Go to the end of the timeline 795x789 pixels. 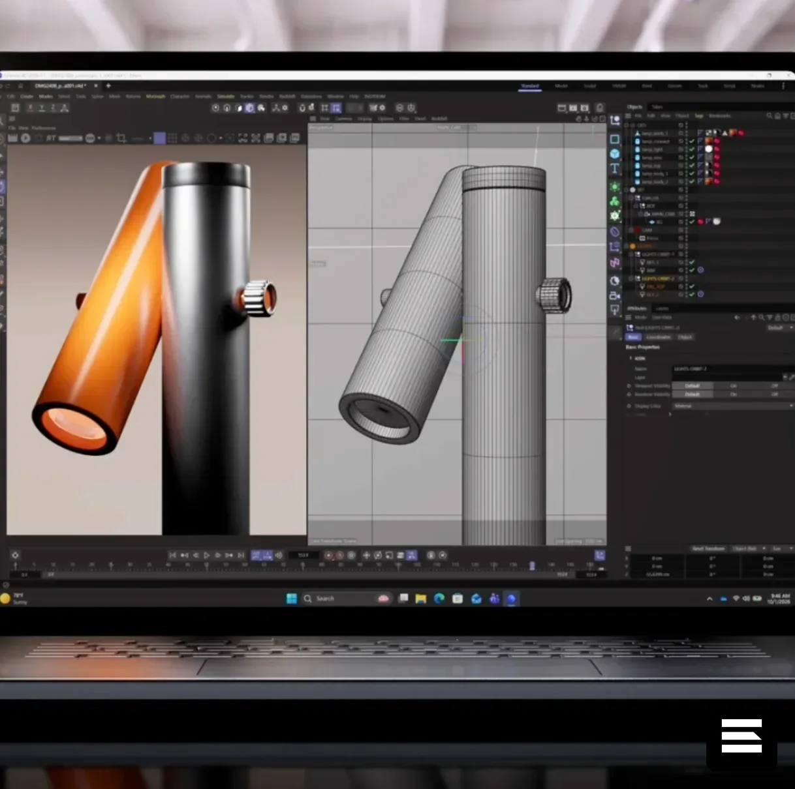coord(241,556)
